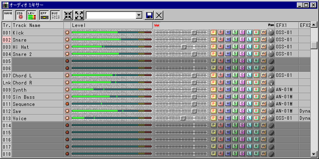The height and width of the screenshot is (159, 319).
Task: Click the pan knob on Chord R track
Action: 271,82
